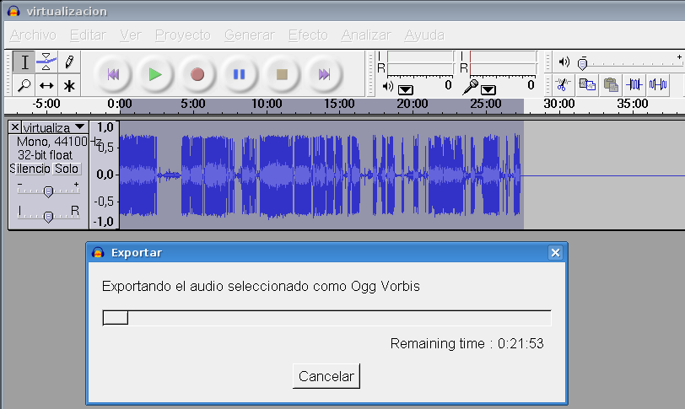Select the Selection (I-beam) tool
Screen dimensions: 685x409
pos(25,62)
